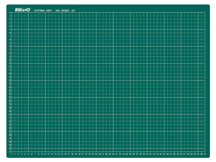Click number 20 on the left ruler
This screenshot has width=216, height=162.
point(10,81)
